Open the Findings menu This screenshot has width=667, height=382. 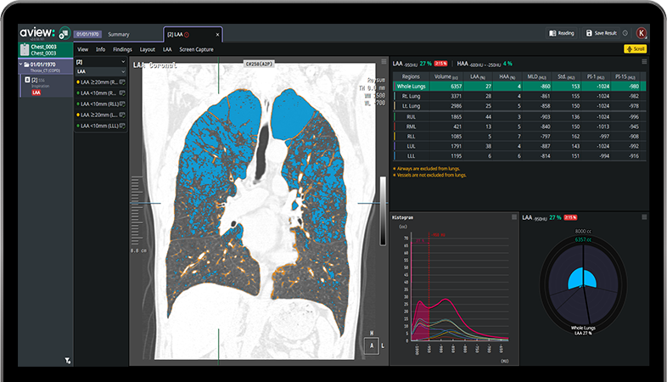coord(122,49)
